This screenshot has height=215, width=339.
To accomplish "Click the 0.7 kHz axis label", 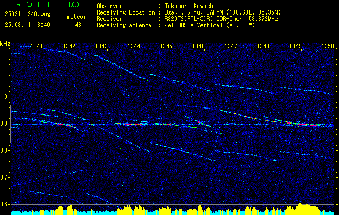I will click(5, 177).
